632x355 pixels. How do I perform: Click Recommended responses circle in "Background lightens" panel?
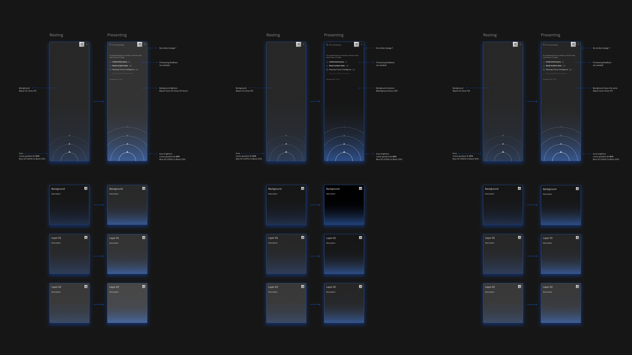click(x=110, y=73)
